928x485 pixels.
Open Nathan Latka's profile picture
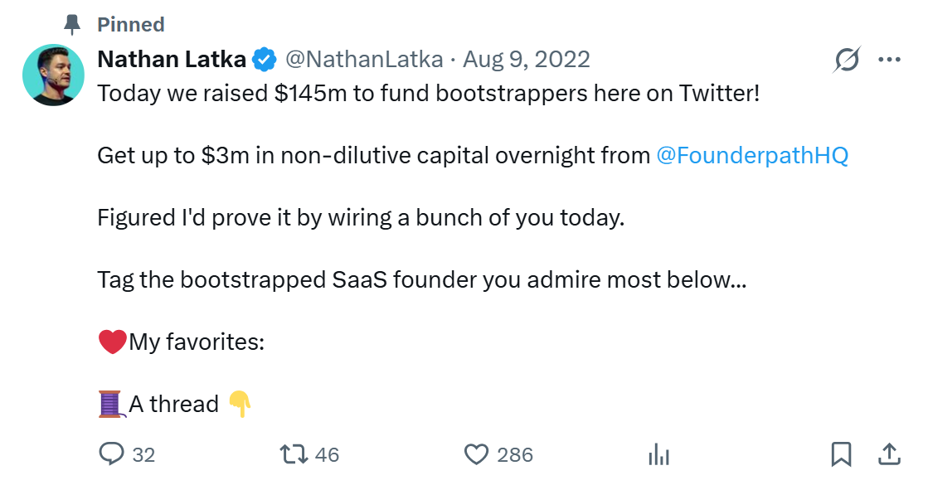point(53,75)
